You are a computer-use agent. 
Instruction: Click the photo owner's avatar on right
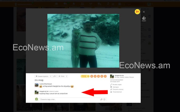(x=112, y=76)
